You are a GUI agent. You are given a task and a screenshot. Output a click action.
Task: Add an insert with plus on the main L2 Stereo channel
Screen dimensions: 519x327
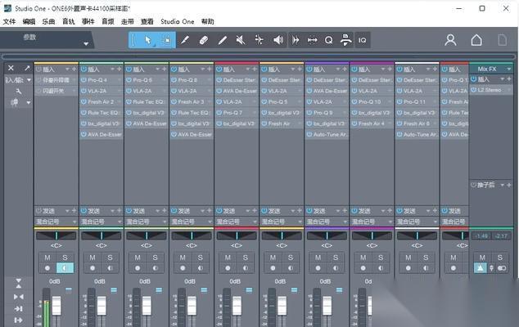pyautogui.click(x=509, y=78)
